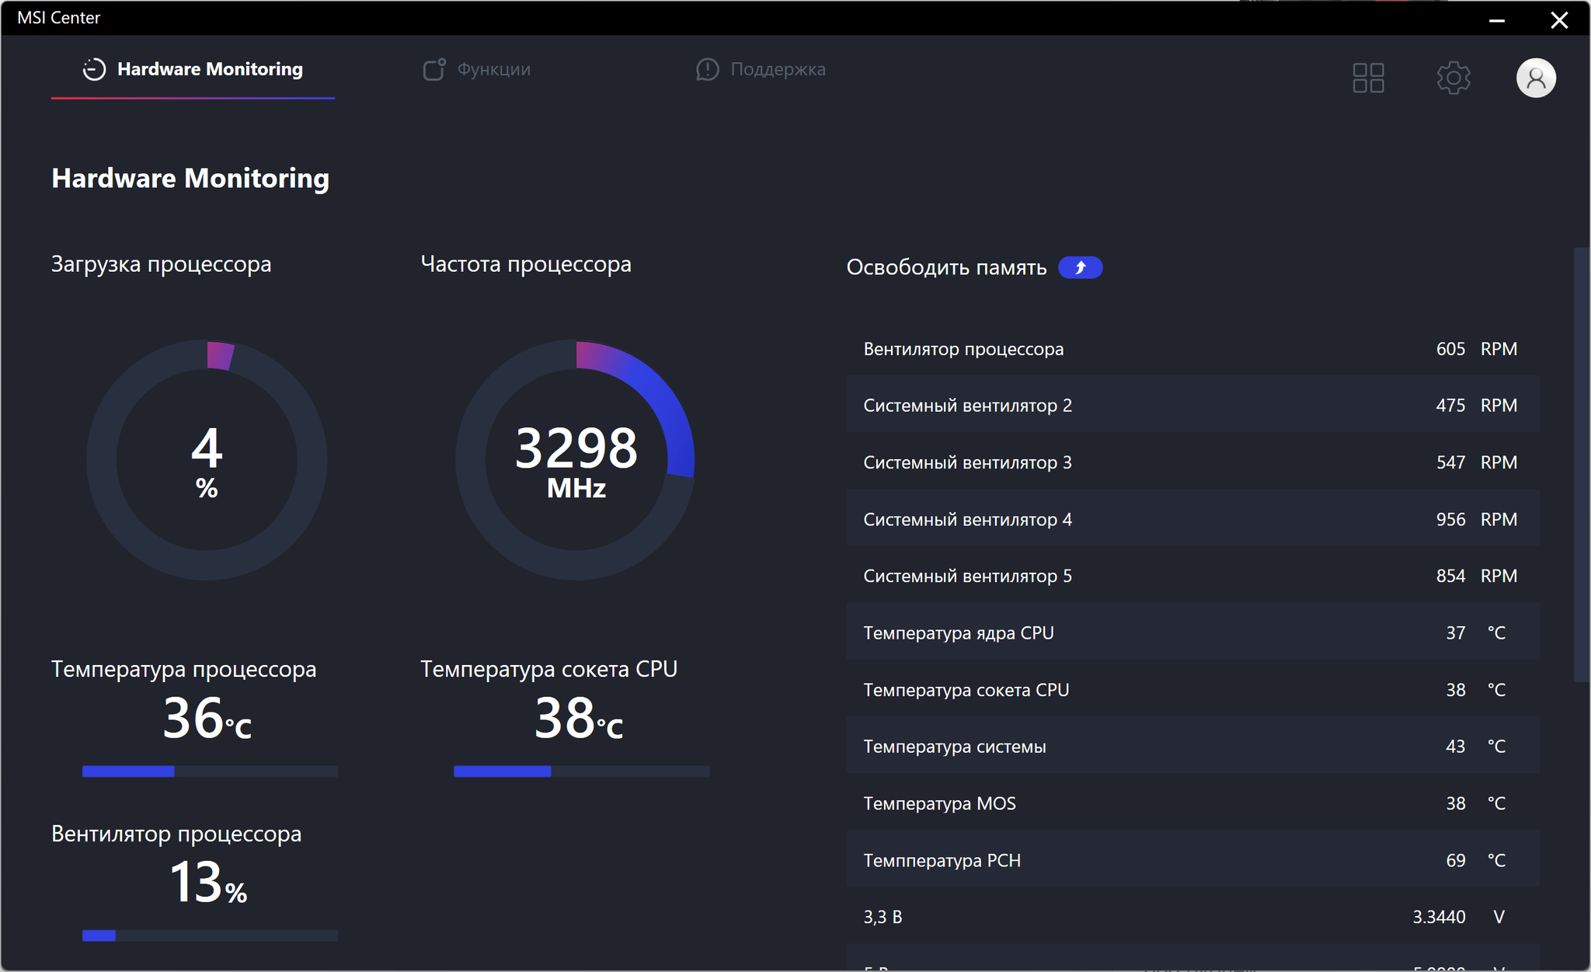
Task: Click the CPU fan 13% progress bar
Action: coord(210,935)
